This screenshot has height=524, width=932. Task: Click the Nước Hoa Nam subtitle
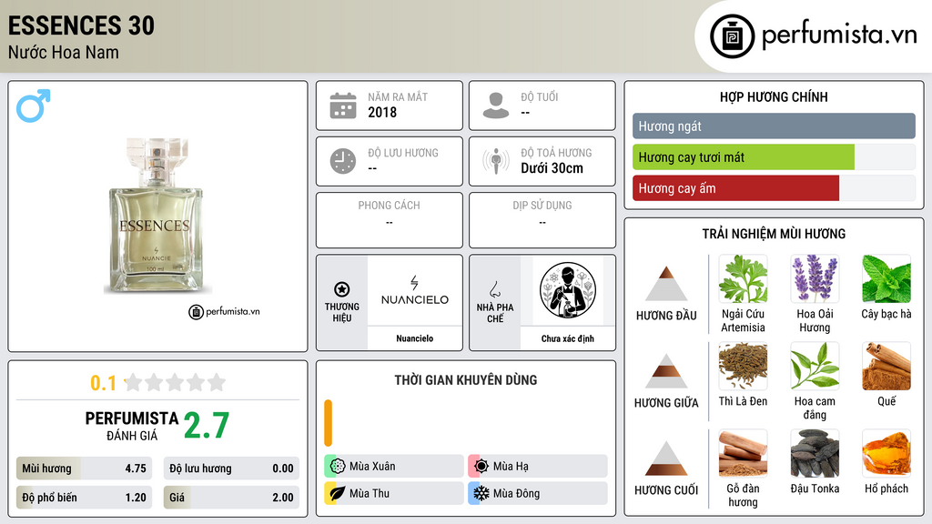(64, 52)
